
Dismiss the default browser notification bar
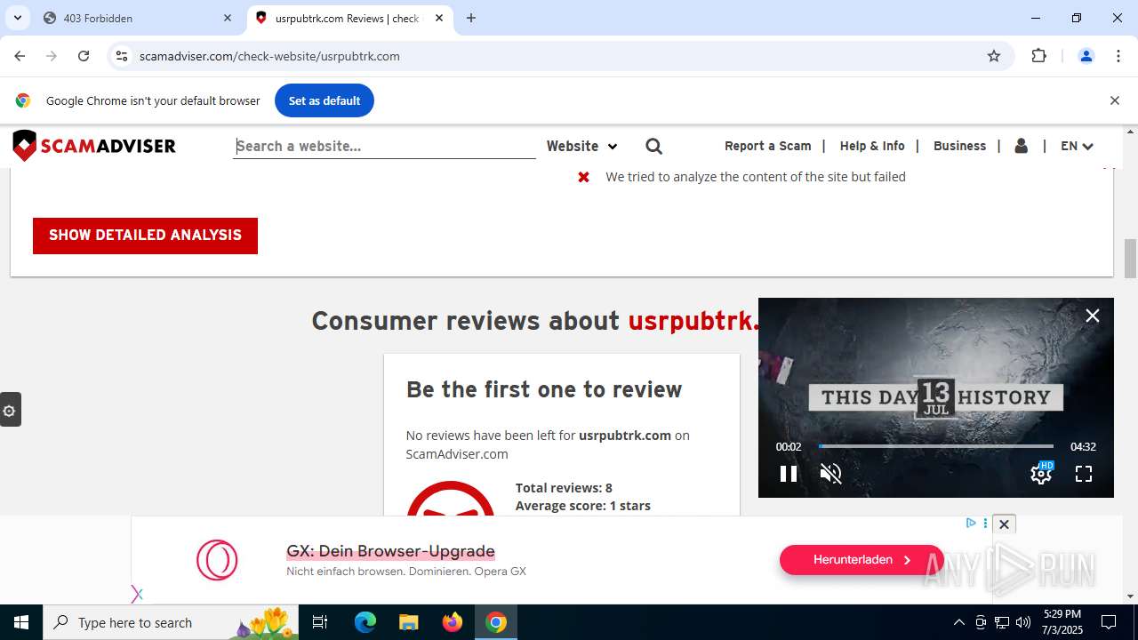point(1114,100)
